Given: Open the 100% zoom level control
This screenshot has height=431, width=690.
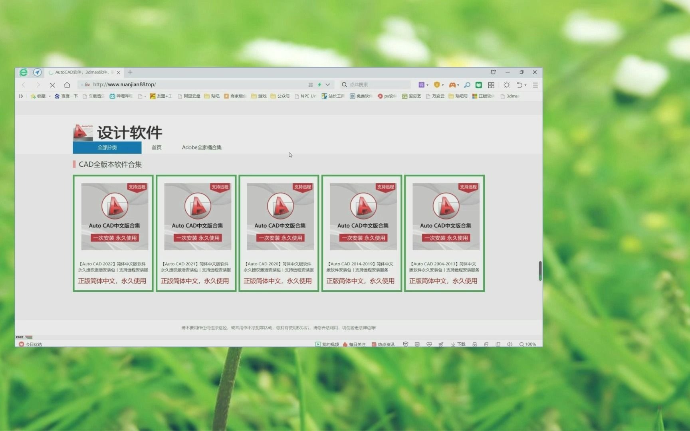Looking at the screenshot, I should click(x=527, y=344).
